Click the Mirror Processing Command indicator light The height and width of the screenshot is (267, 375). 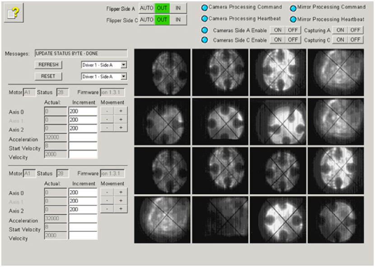coord(293,8)
